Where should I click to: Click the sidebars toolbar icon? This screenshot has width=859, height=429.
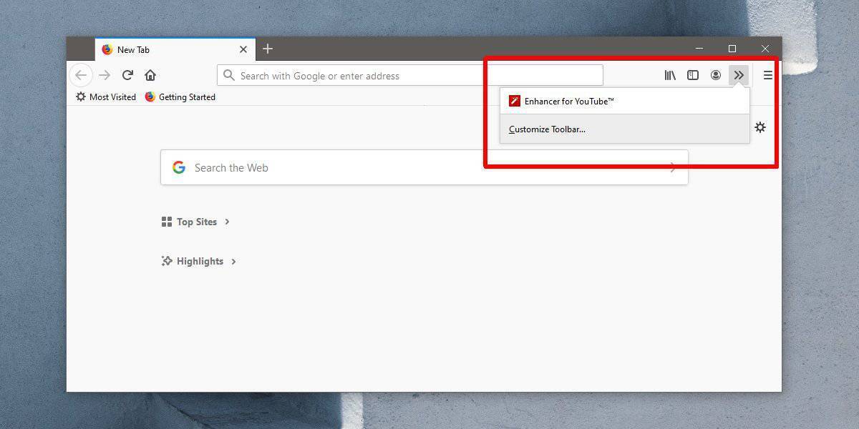click(693, 74)
